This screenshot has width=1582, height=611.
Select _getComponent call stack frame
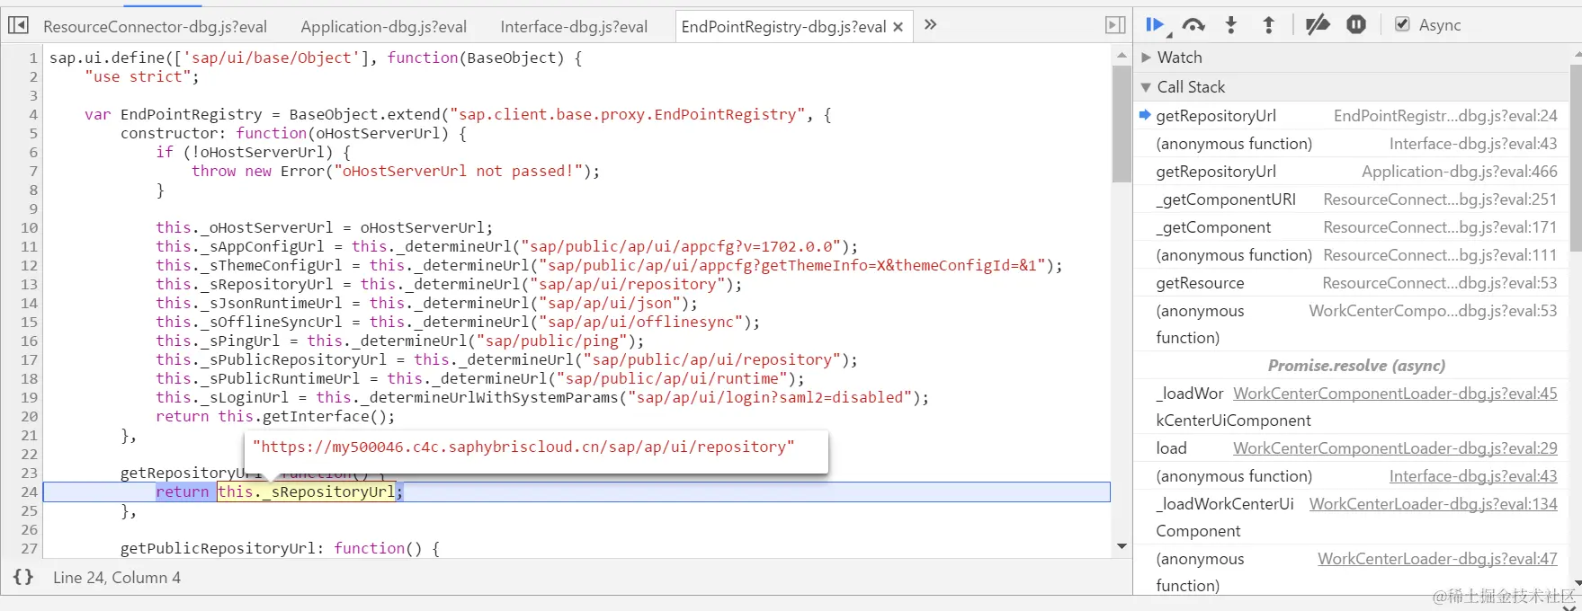[x=1351, y=227]
